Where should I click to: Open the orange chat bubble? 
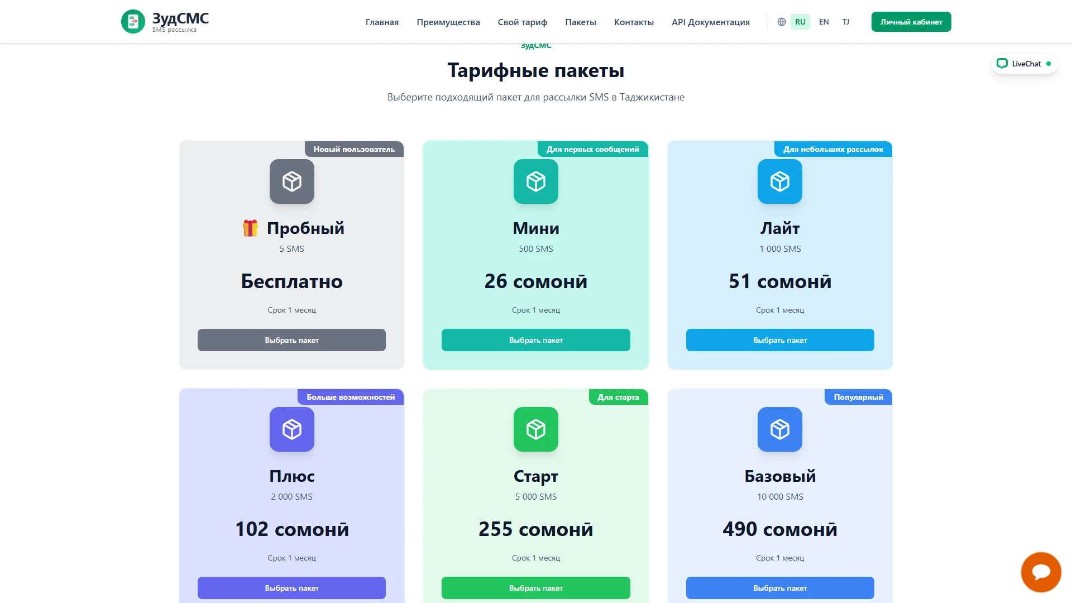coord(1041,572)
